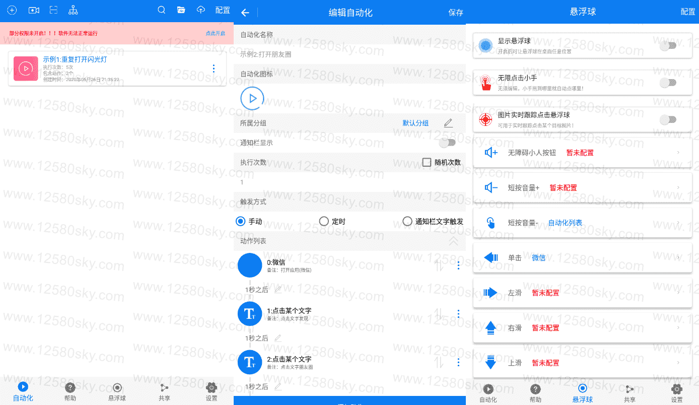Enable the 显示悬浮球 switch
The image size is (699, 405).
click(x=668, y=46)
